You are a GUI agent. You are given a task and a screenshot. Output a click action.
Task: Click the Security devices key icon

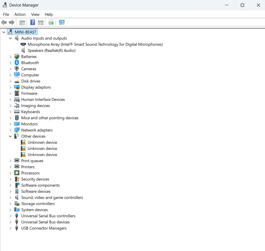[17, 179]
